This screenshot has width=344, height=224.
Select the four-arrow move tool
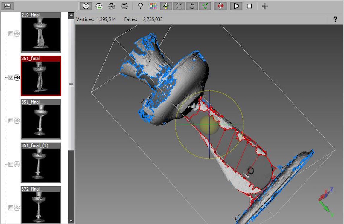click(265, 6)
